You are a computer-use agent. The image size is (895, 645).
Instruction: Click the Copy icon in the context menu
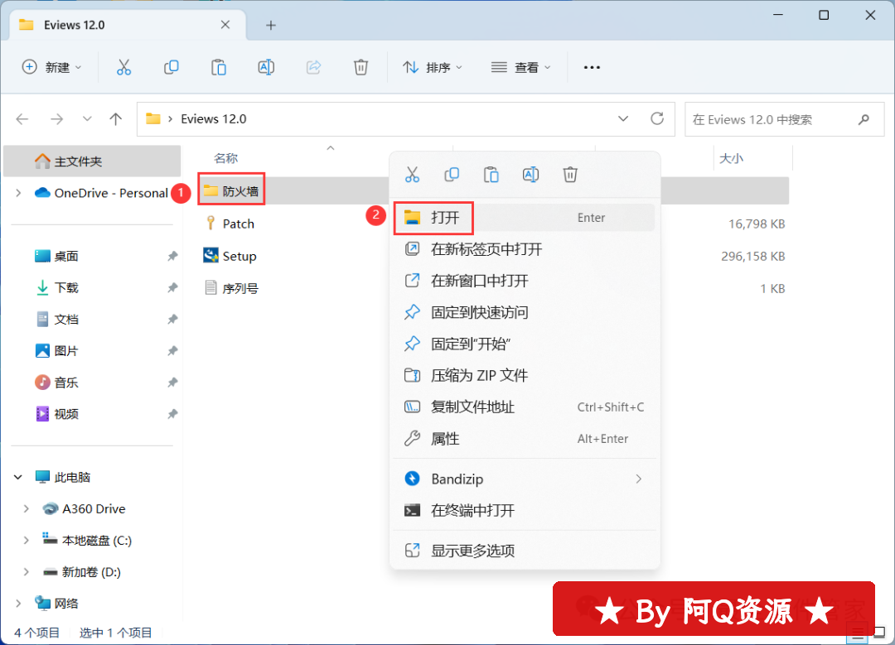tap(452, 175)
